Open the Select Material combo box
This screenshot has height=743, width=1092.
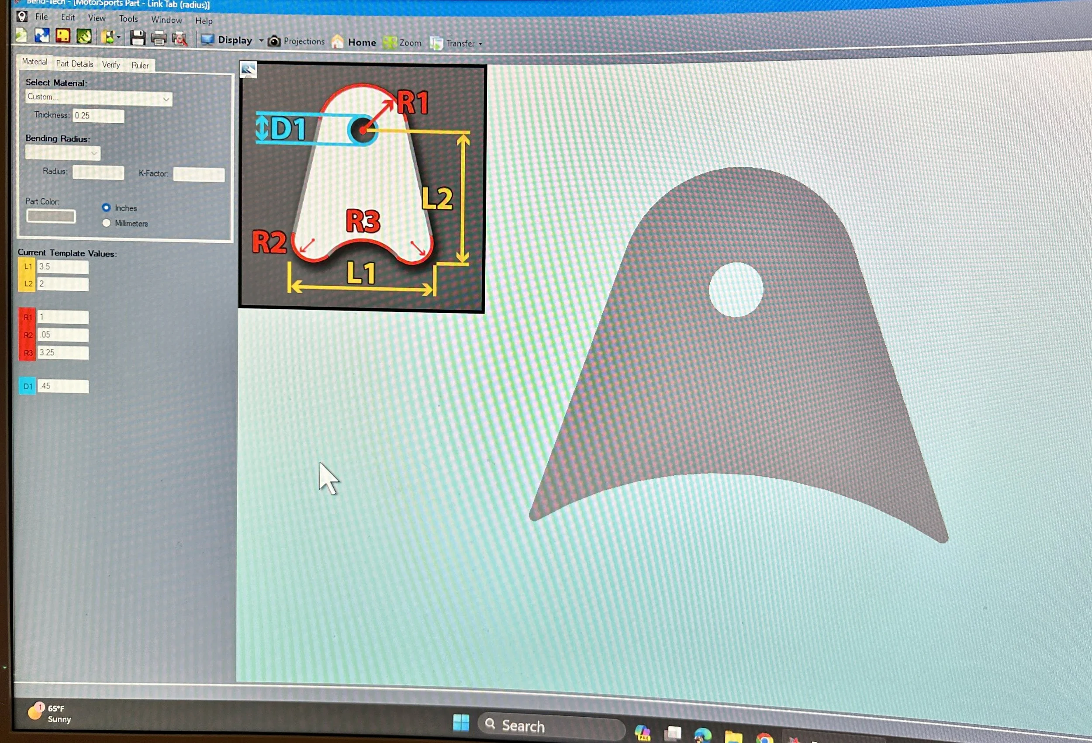(99, 97)
